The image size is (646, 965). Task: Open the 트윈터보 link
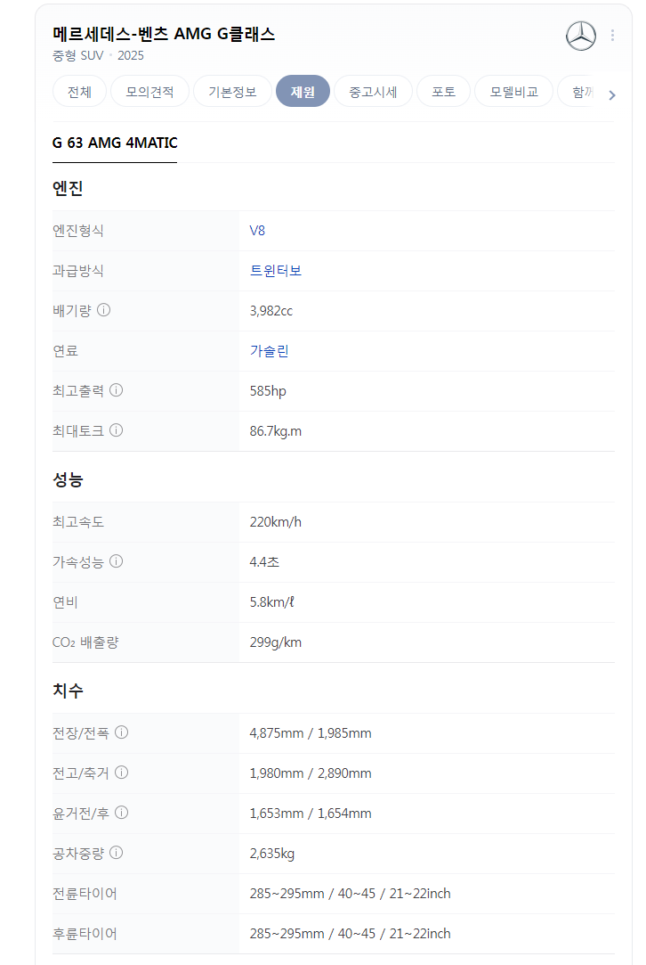click(275, 271)
